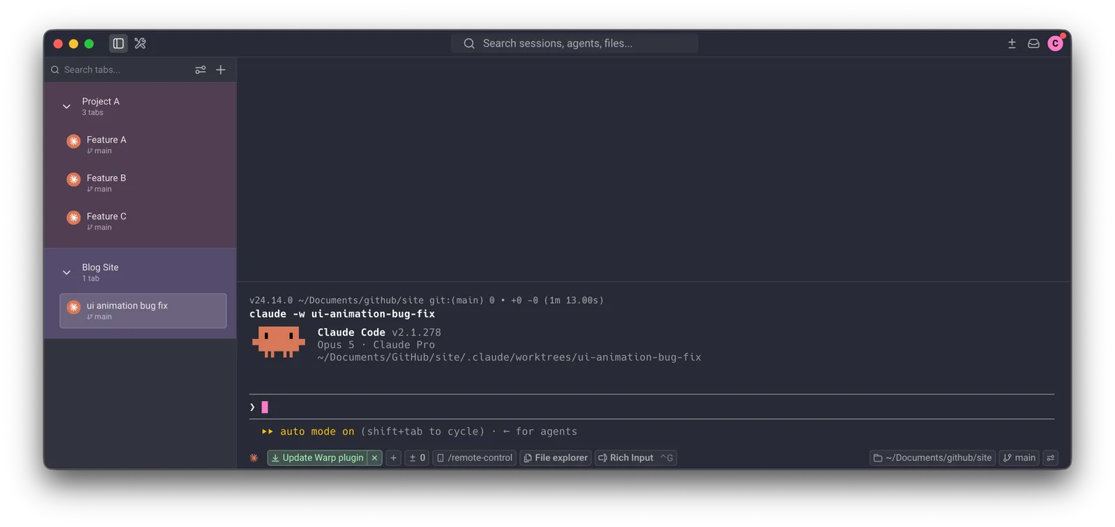This screenshot has height=527, width=1115.
Task: Click the Claude icon on Feature A tab
Action: [74, 141]
